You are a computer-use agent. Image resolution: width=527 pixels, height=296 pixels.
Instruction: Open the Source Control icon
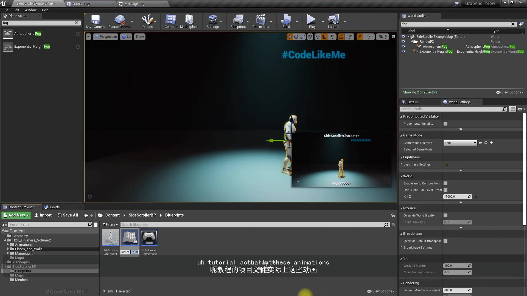[x=119, y=21]
